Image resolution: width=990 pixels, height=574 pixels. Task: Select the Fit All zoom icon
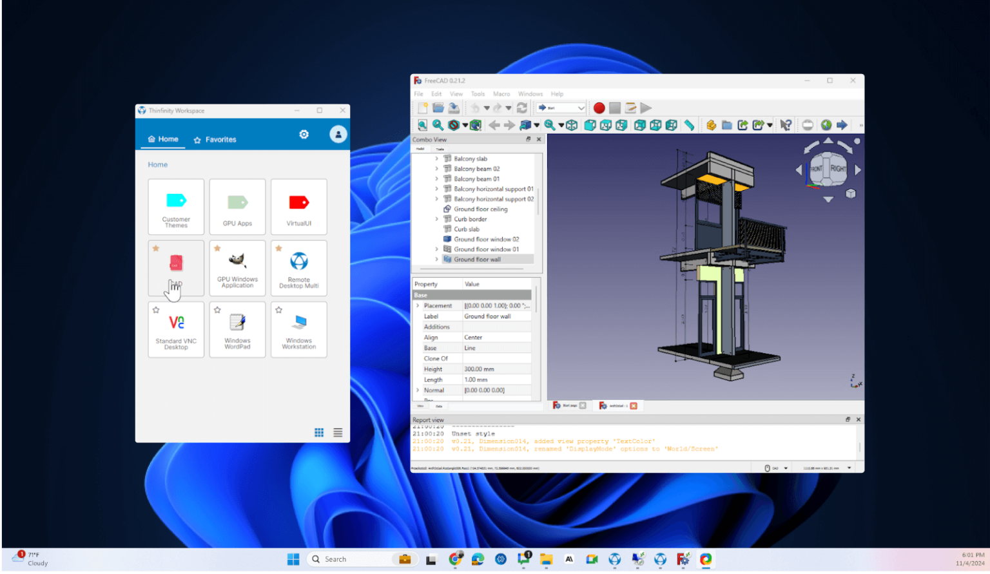422,125
